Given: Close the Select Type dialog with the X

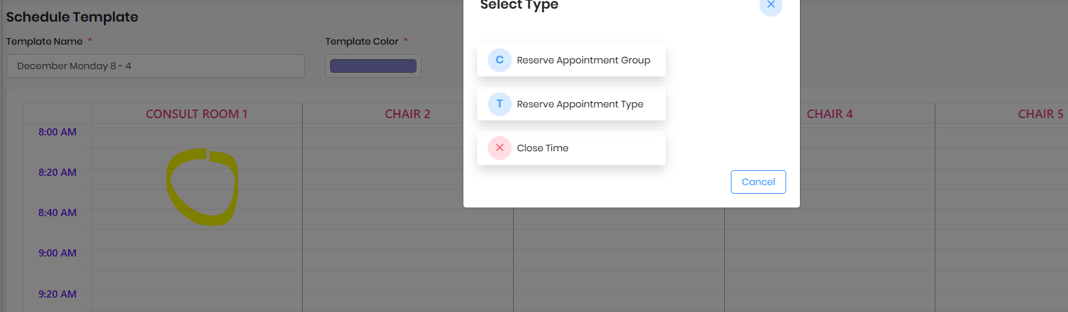Looking at the screenshot, I should (770, 5).
